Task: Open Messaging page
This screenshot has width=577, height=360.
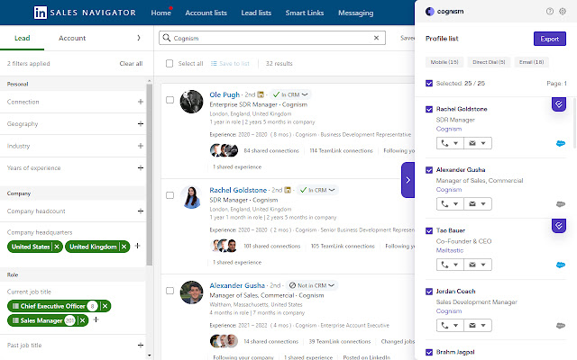Action: [x=355, y=13]
